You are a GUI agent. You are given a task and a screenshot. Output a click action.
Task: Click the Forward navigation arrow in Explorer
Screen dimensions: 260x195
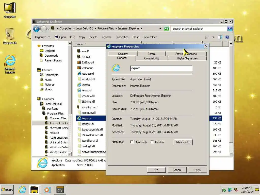tap(44, 29)
